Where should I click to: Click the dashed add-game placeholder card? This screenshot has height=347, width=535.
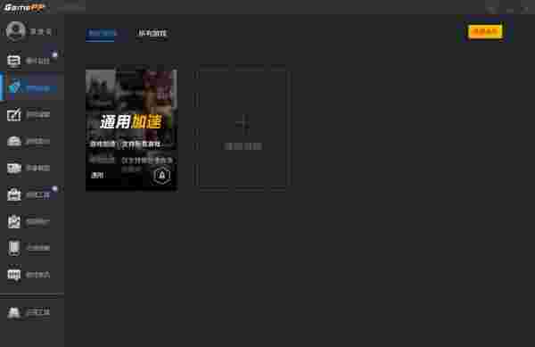243,128
